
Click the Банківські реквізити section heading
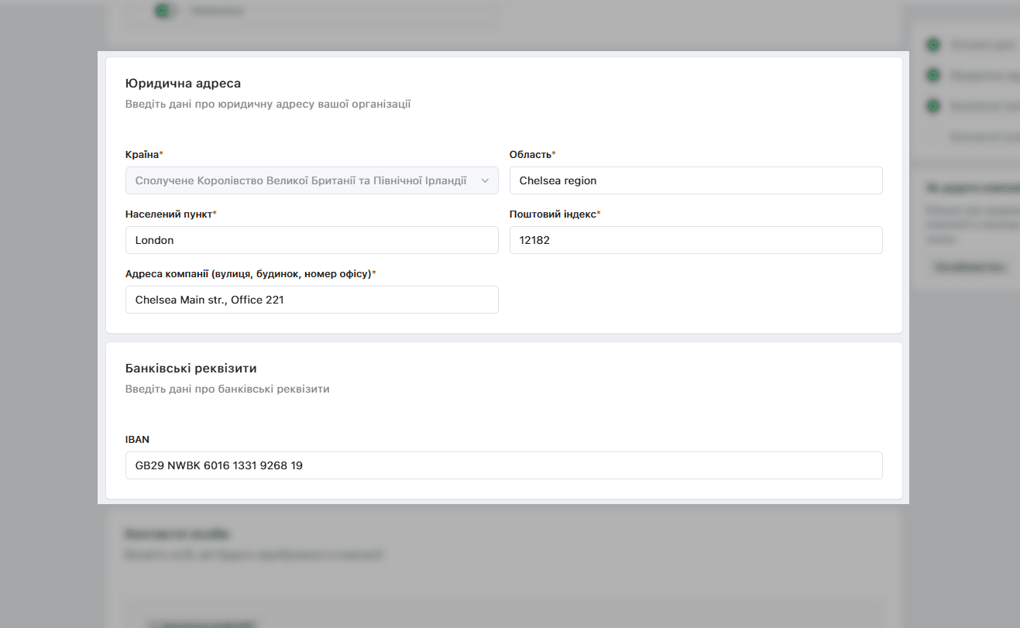191,368
